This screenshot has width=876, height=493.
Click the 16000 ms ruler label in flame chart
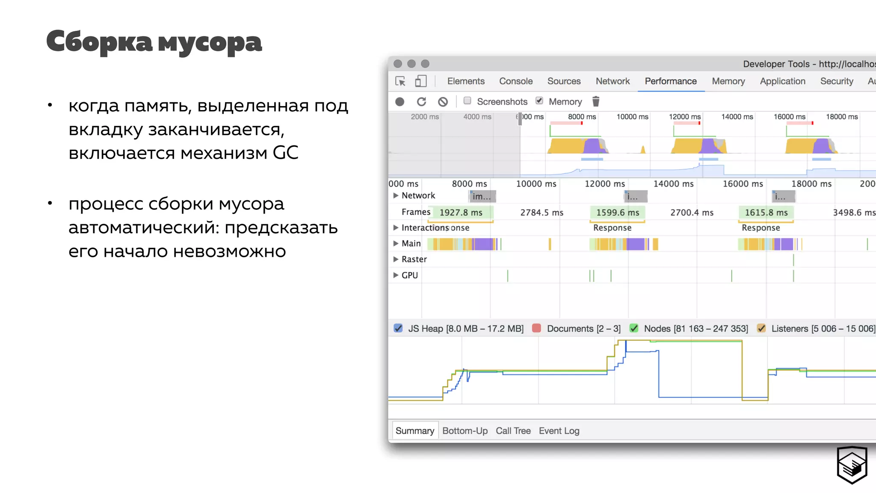click(x=743, y=184)
